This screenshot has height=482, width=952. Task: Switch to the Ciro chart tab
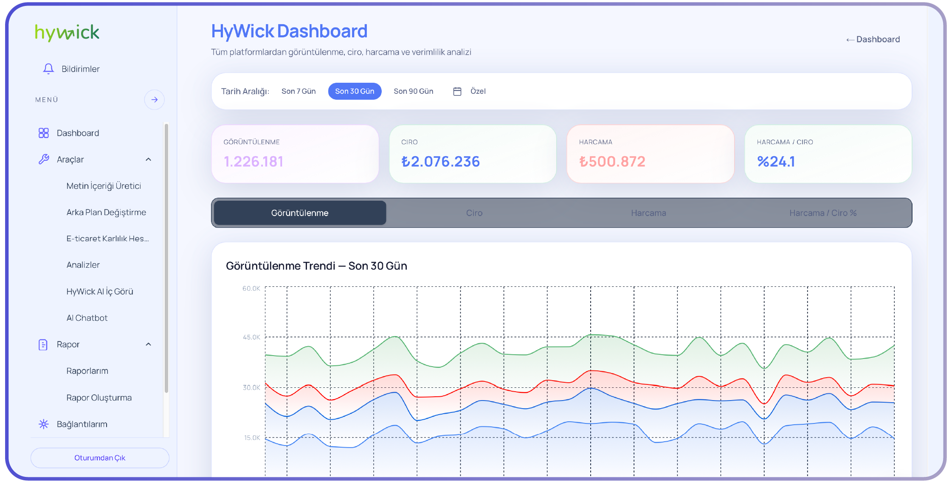[474, 213]
